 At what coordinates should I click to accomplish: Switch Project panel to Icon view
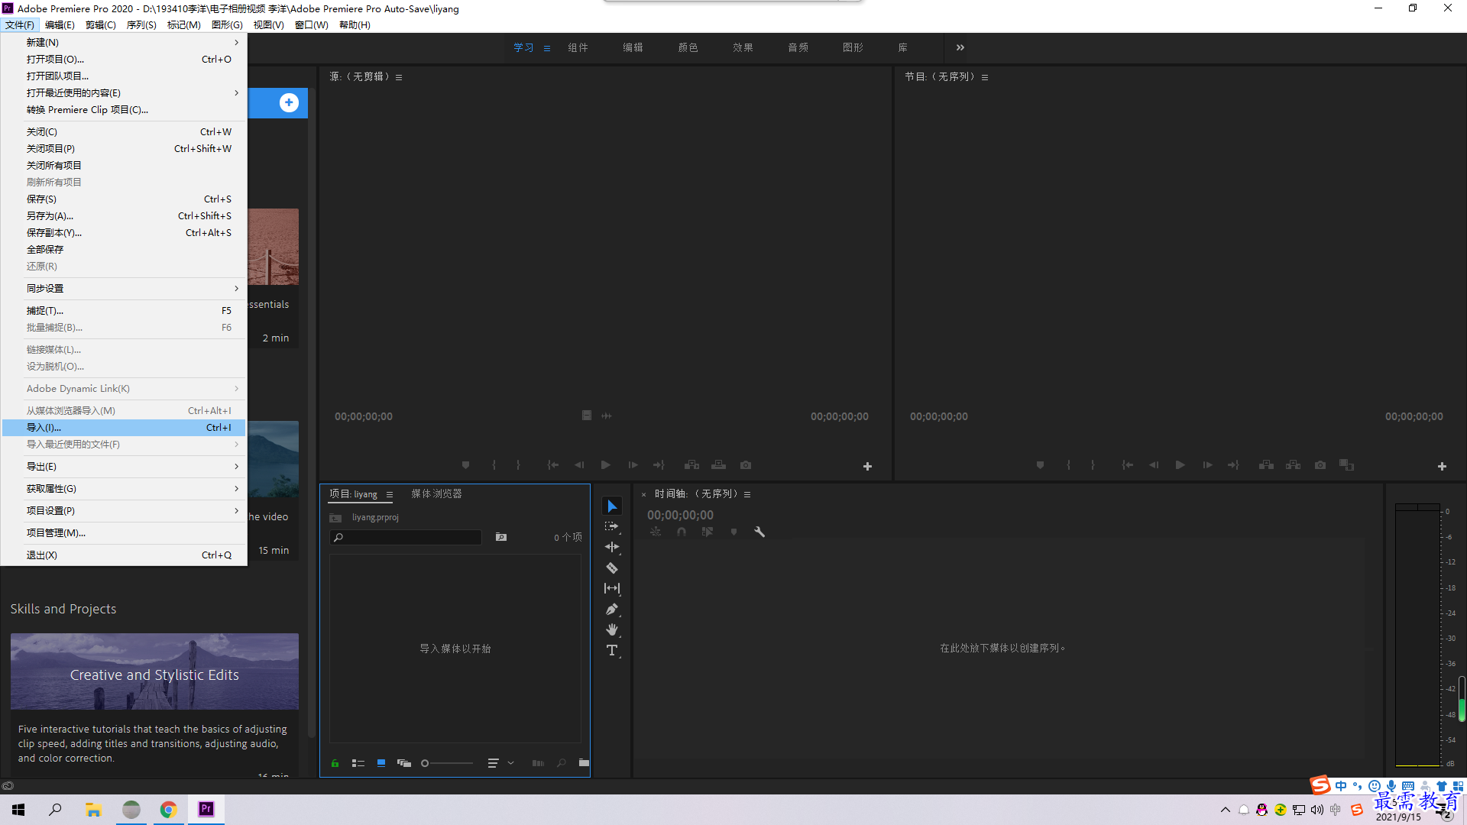click(381, 762)
